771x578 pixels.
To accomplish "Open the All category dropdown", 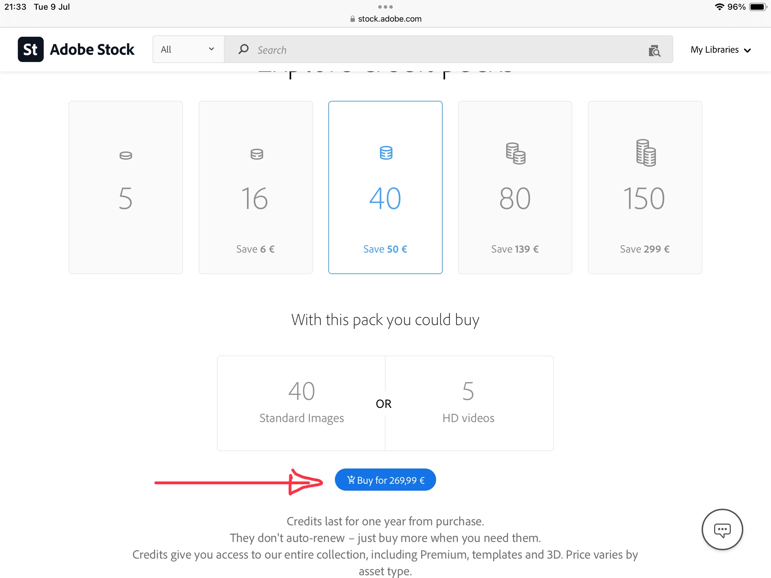I will [x=188, y=50].
